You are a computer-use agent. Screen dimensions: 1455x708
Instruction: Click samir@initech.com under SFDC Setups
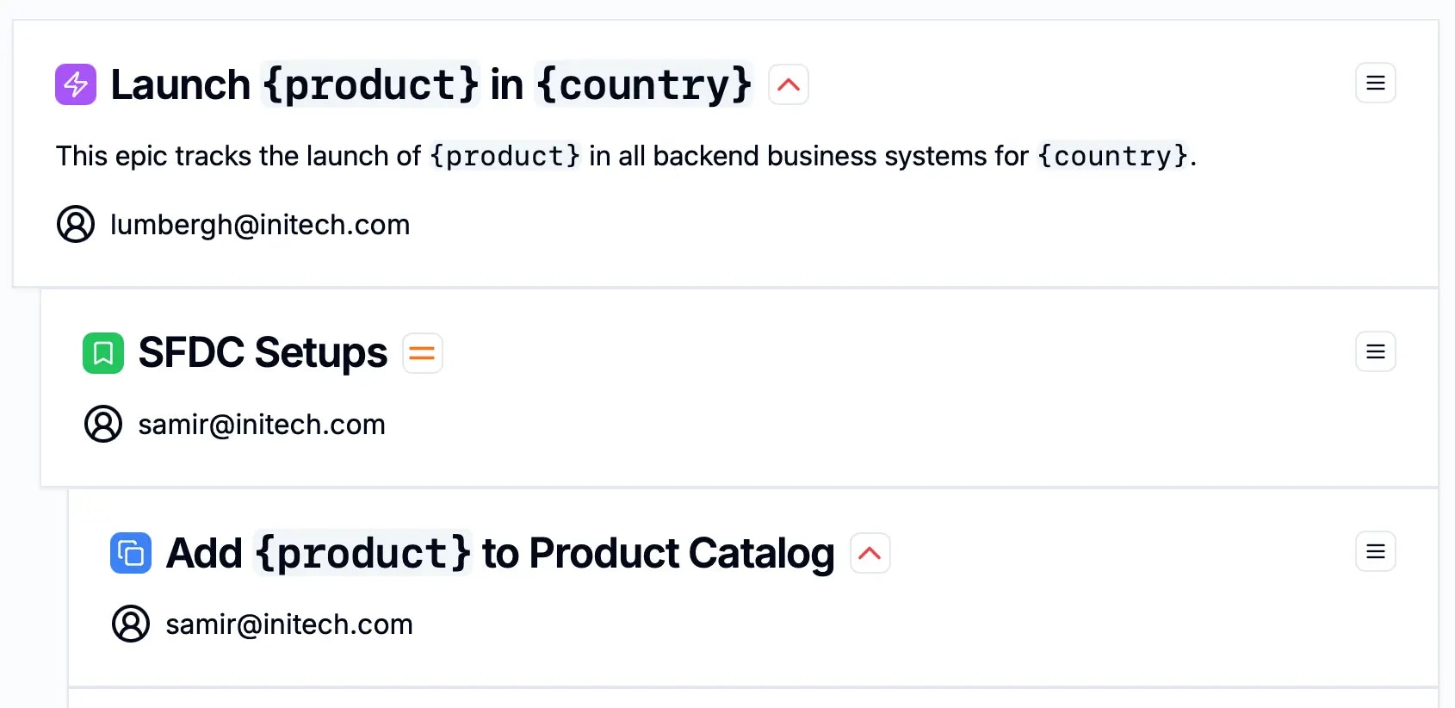point(262,425)
